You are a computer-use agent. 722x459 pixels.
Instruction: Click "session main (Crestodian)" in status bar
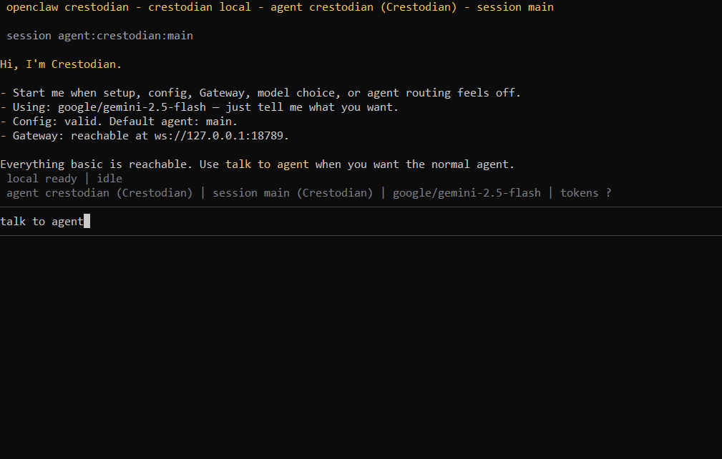coord(293,193)
